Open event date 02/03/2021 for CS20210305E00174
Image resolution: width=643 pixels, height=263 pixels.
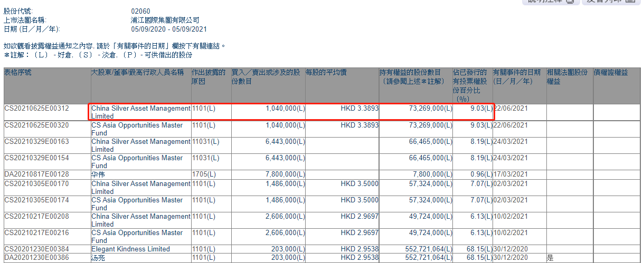click(511, 200)
